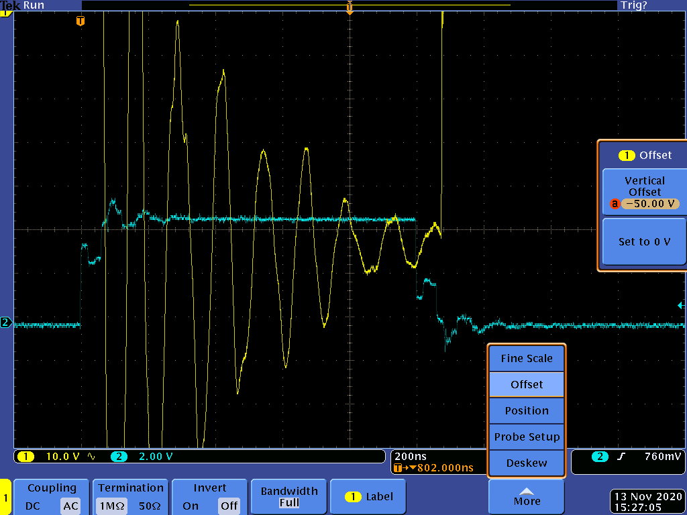Viewport: 687px width, 515px height.
Task: Click the channel 2 ground reference marker
Action: [6, 323]
